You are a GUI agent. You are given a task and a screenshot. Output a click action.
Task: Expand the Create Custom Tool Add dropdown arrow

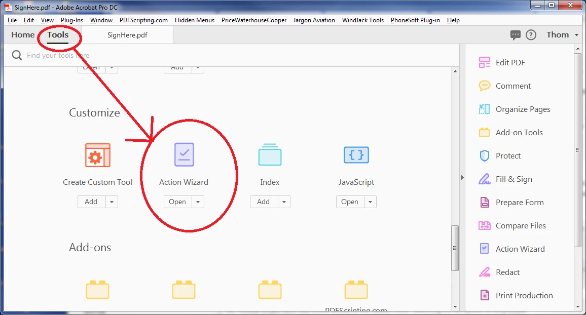pyautogui.click(x=112, y=202)
